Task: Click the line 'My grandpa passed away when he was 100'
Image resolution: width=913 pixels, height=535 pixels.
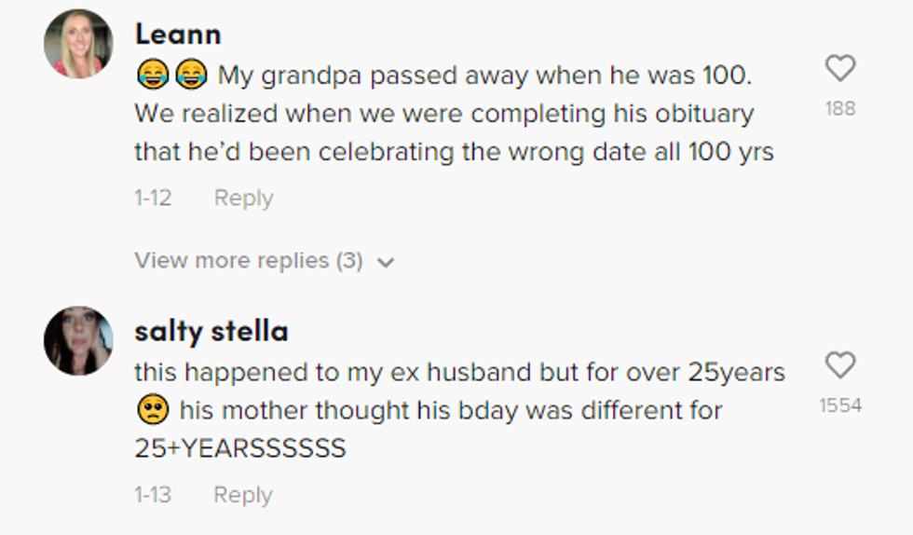Action: click(x=484, y=75)
